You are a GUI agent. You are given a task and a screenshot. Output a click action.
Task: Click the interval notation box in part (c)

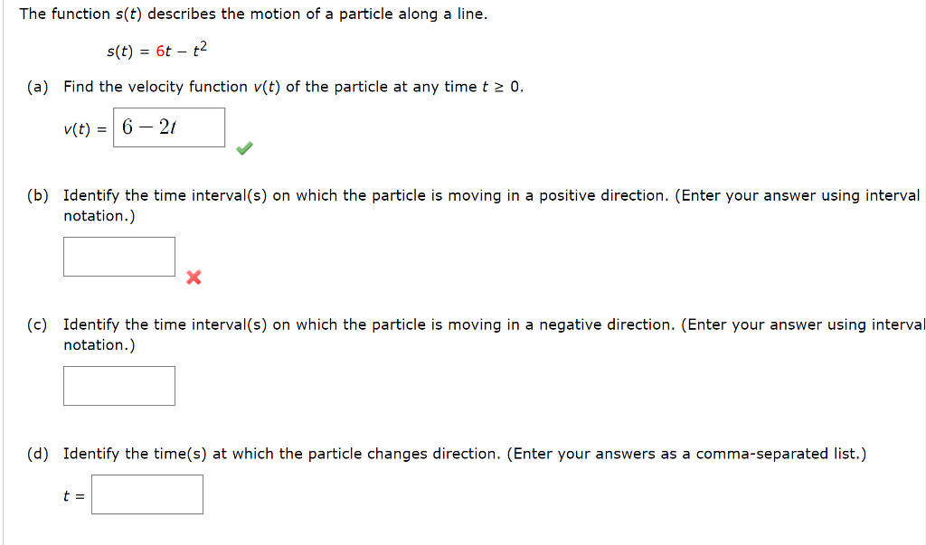point(118,385)
